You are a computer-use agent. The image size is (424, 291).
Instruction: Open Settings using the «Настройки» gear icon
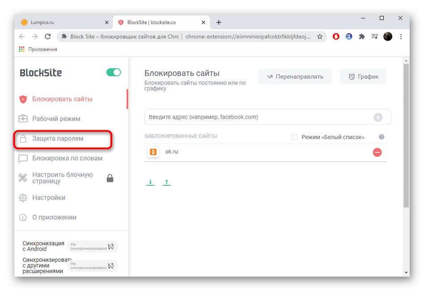22,197
